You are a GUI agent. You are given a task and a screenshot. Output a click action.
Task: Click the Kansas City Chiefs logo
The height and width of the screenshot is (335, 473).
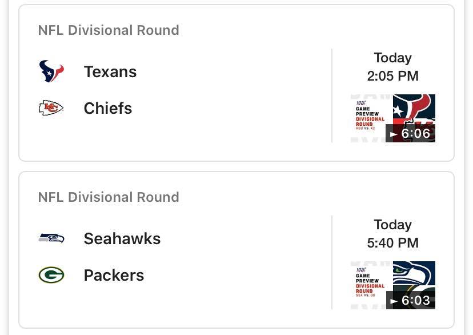pyautogui.click(x=51, y=108)
